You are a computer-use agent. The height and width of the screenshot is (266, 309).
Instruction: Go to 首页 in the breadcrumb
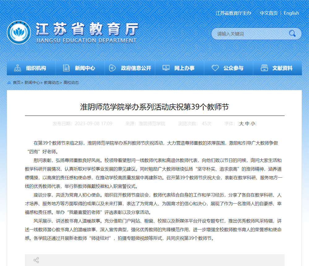point(17,82)
